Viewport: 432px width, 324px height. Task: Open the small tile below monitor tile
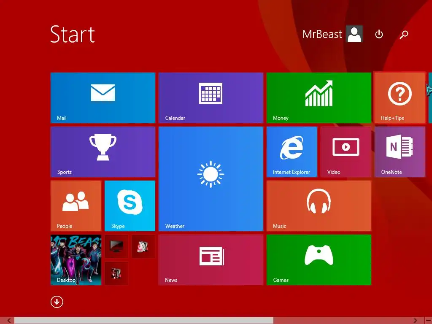(x=116, y=273)
